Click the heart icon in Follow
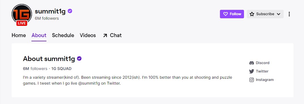The width and height of the screenshot is (304, 104). coord(226,14)
